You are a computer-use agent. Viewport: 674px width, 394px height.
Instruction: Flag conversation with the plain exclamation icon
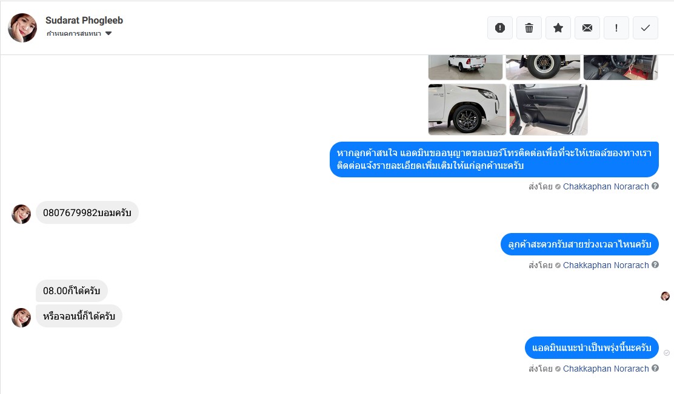[616, 28]
